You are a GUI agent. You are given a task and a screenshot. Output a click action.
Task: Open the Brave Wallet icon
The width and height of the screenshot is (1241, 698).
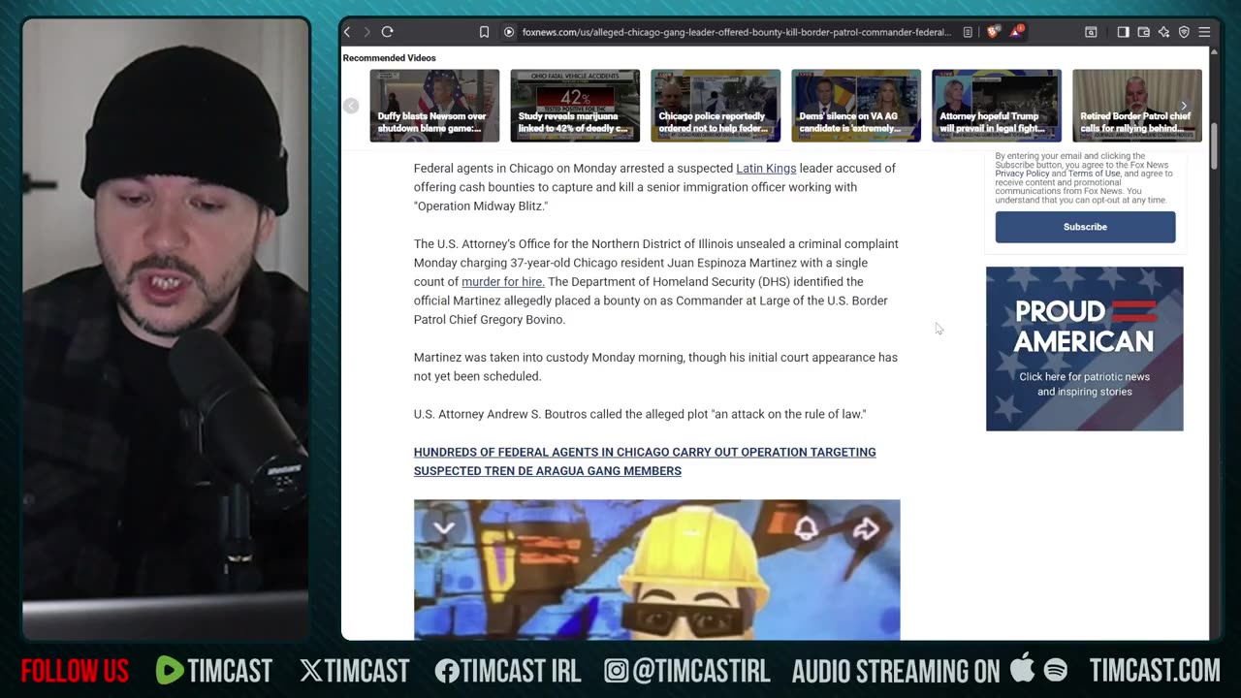1143,32
